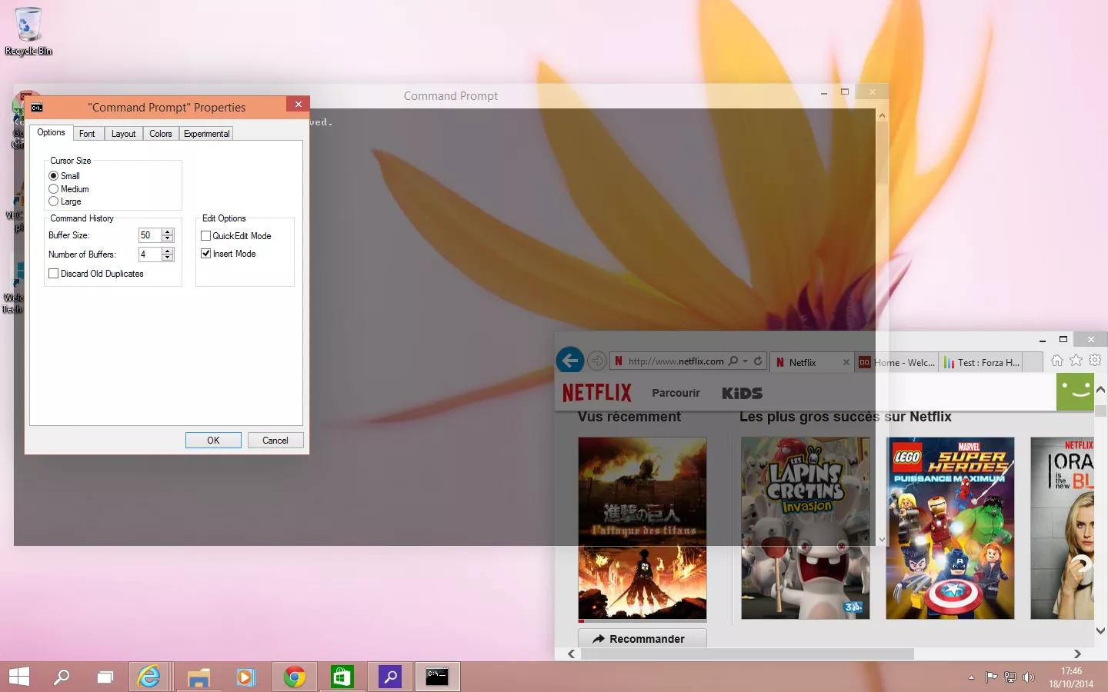Click the Buffer Size value field
Screen dimensions: 1108x692
click(150, 235)
